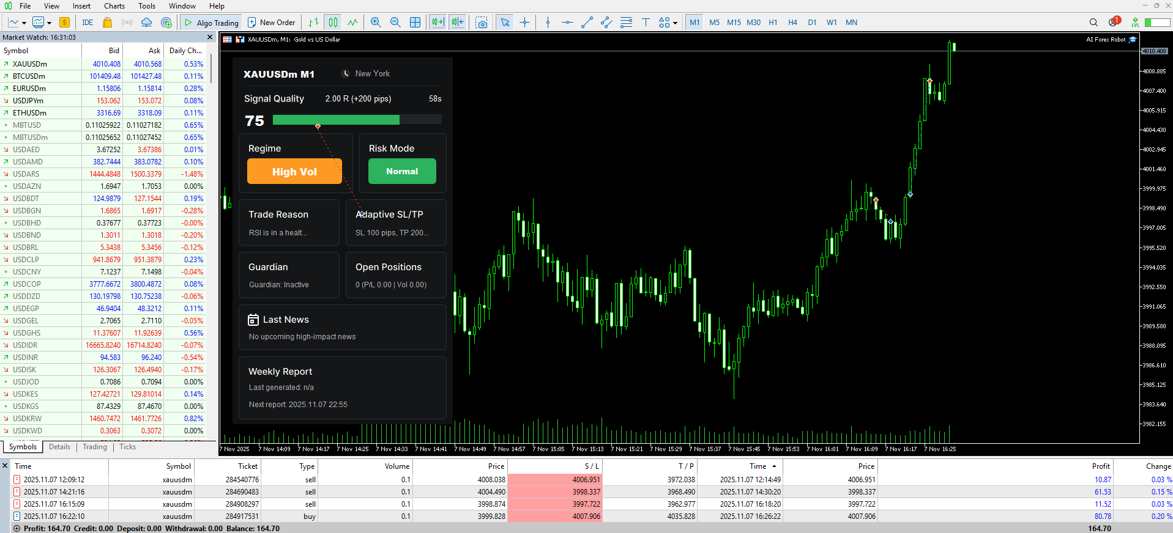Select the D1 timeframe

[x=812, y=23]
